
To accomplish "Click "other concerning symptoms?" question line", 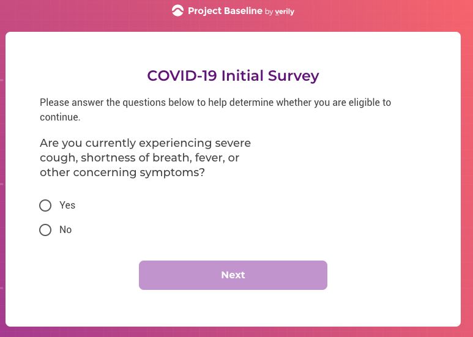I will coord(122,172).
